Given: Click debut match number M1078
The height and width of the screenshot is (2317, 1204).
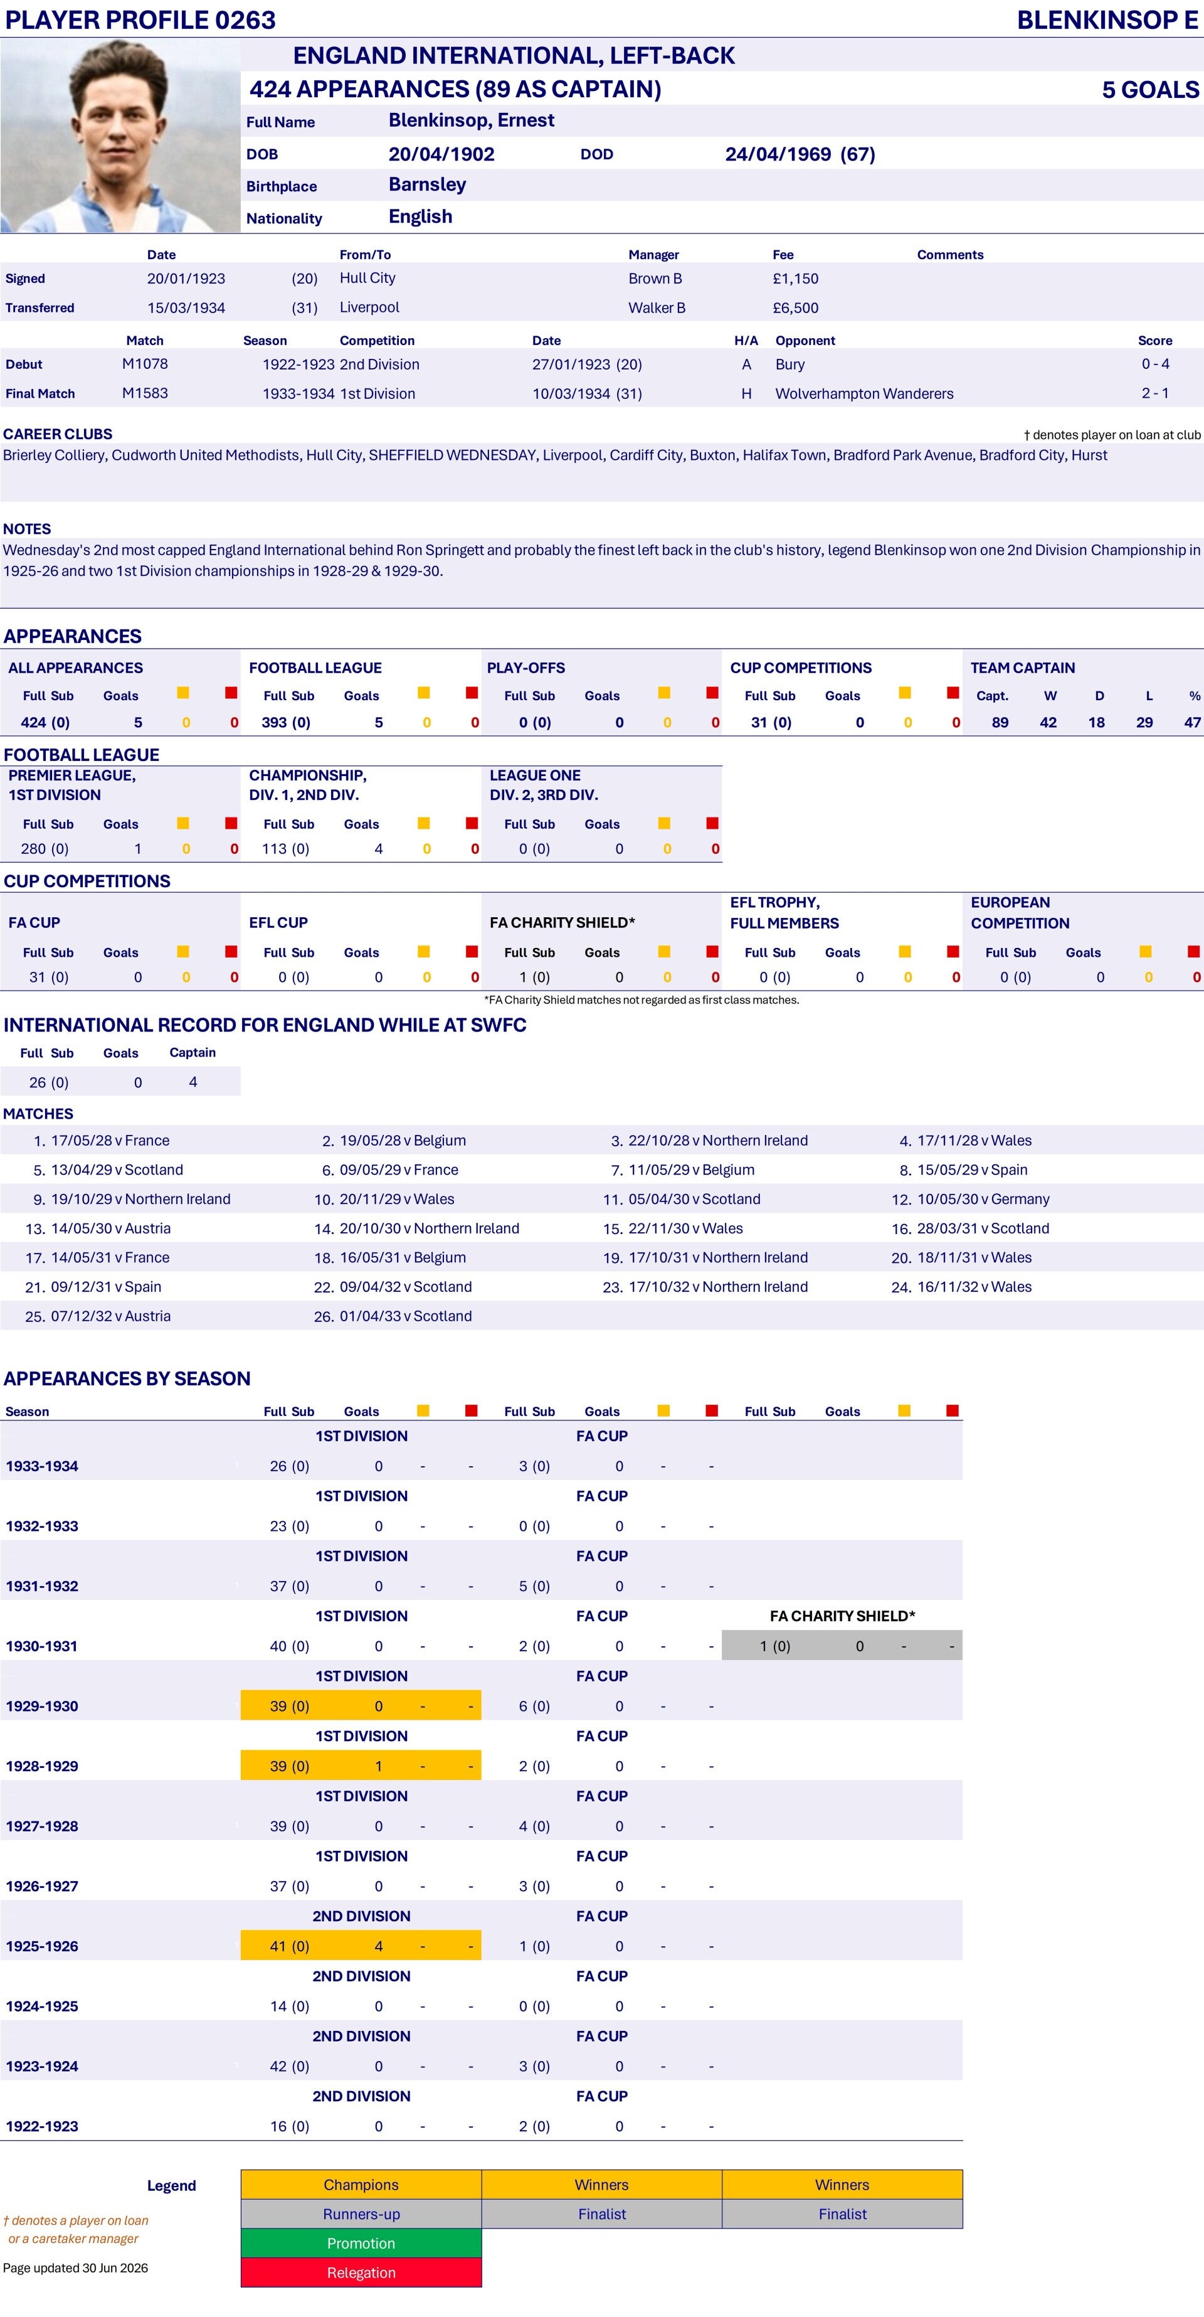Looking at the screenshot, I should point(145,363).
